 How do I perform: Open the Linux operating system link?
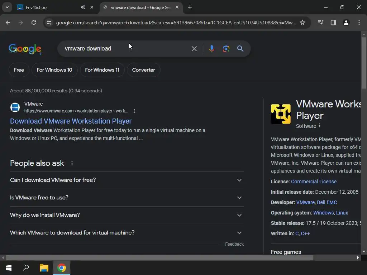[342, 213]
